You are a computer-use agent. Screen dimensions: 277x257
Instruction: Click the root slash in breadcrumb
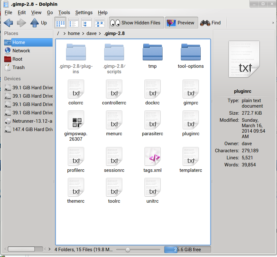click(58, 33)
